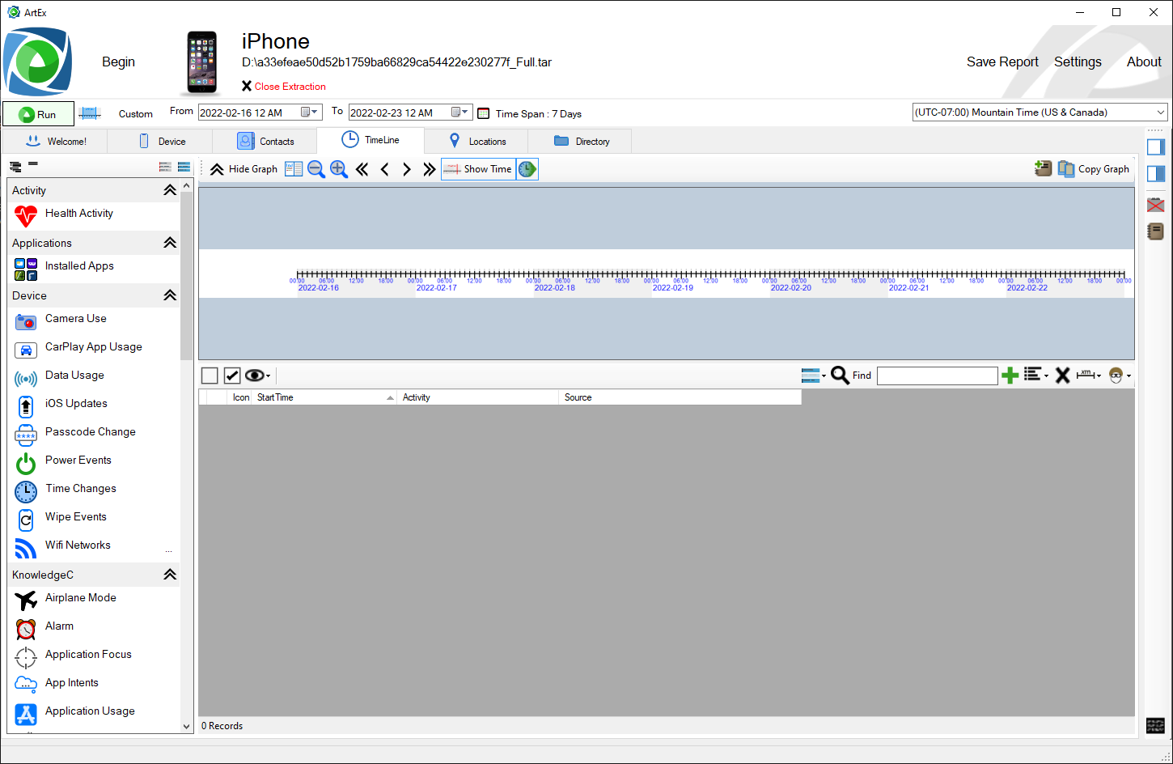The height and width of the screenshot is (764, 1173).
Task: Click the green clock icon beside Show Time
Action: tap(527, 169)
